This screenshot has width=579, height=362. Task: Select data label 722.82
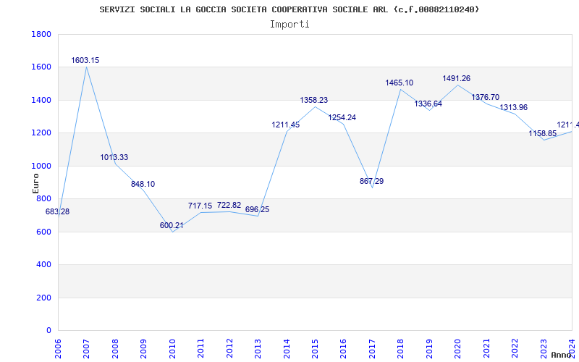coord(229,205)
